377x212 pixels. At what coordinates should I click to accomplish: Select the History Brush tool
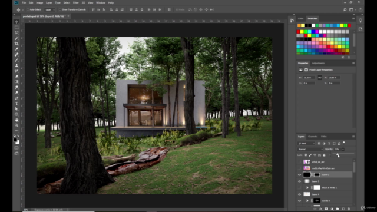pyautogui.click(x=16, y=71)
